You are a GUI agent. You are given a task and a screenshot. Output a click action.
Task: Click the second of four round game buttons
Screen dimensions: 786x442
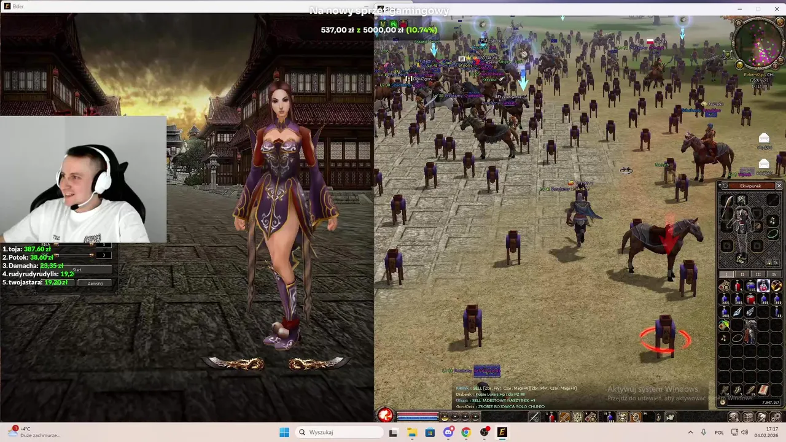(747, 417)
